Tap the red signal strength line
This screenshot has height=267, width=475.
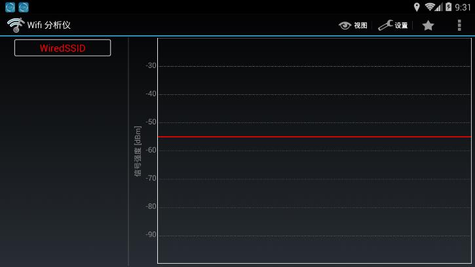(x=314, y=137)
